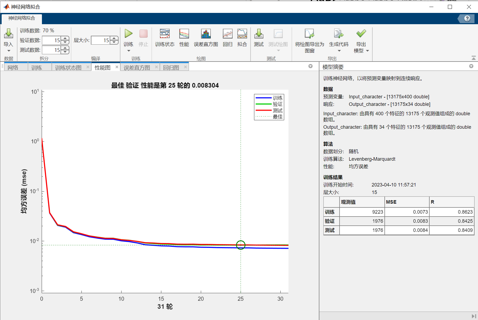Close the Error Histogram (误差直方图) tab
478x320 pixels.
[x=156, y=67]
